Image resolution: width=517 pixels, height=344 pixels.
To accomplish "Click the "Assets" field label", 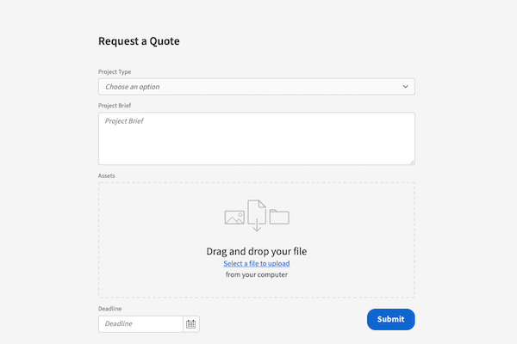I will (107, 175).
